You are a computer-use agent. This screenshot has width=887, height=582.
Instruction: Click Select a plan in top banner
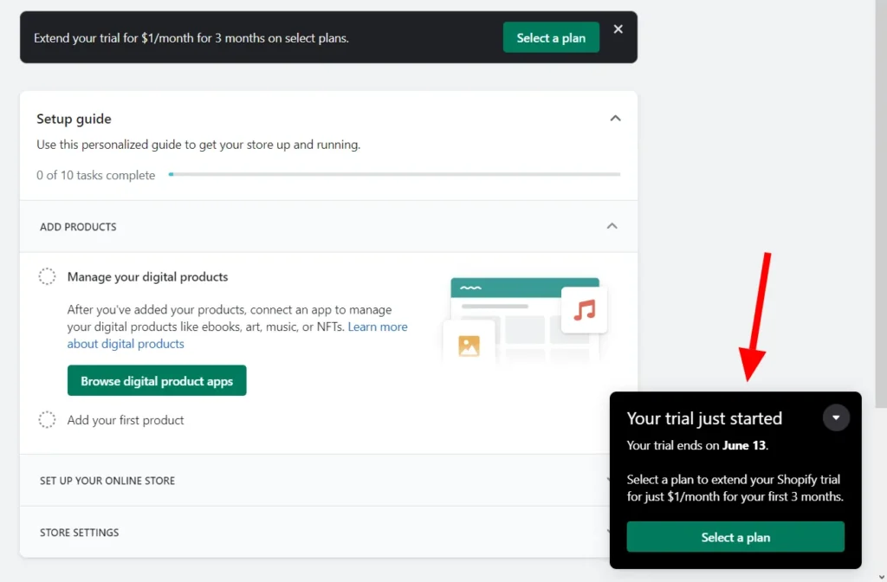(x=551, y=37)
